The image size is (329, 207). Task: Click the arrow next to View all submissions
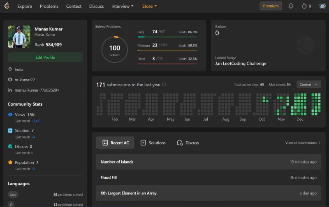[320, 143]
